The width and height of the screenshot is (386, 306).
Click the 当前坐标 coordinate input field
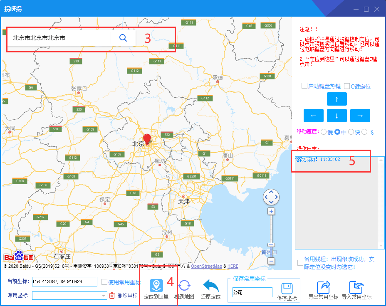[64, 281]
